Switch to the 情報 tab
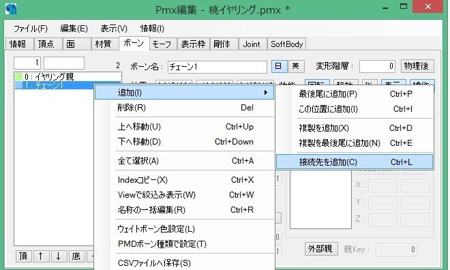Screen dimensions: 450x270 (20, 44)
